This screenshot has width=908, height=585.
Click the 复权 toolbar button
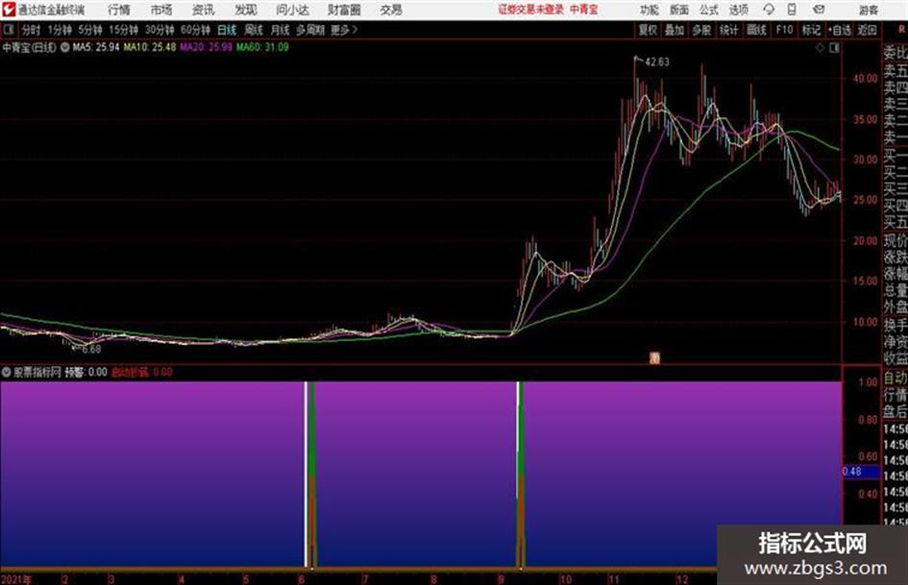click(648, 30)
